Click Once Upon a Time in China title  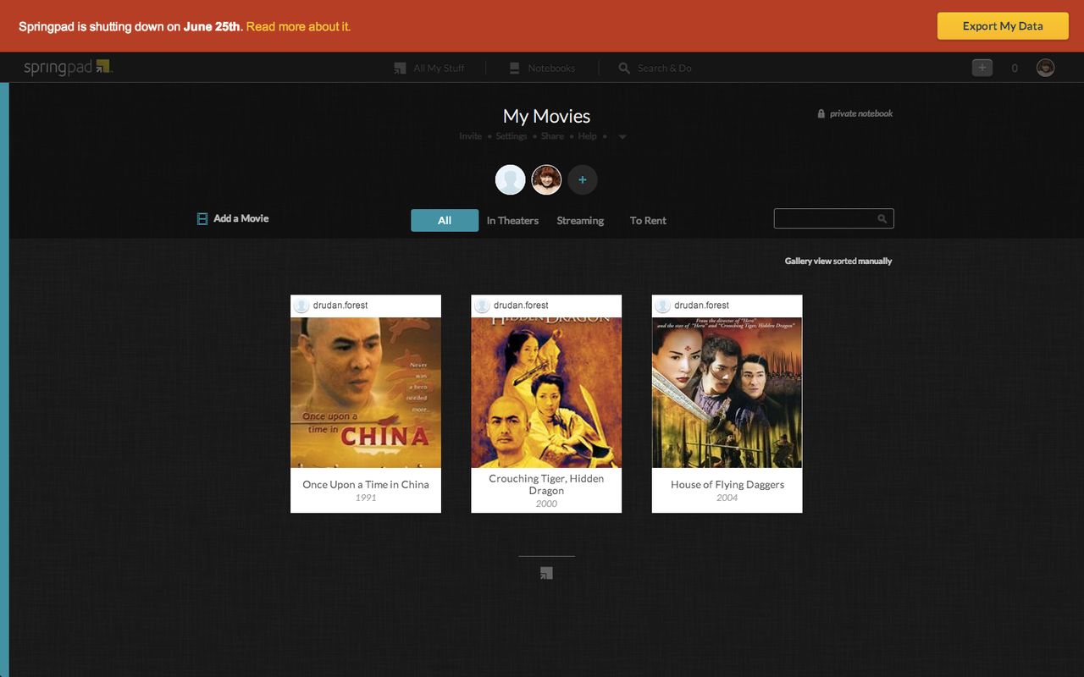click(x=366, y=484)
